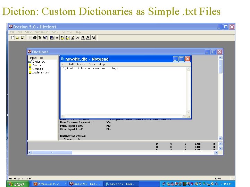Click the Print icon in Diction toolbar
Viewport: 250px width, 187px height.
pyautogui.click(x=35, y=38)
